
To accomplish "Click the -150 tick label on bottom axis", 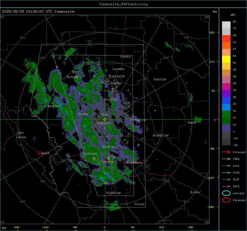I will pos(16,227).
